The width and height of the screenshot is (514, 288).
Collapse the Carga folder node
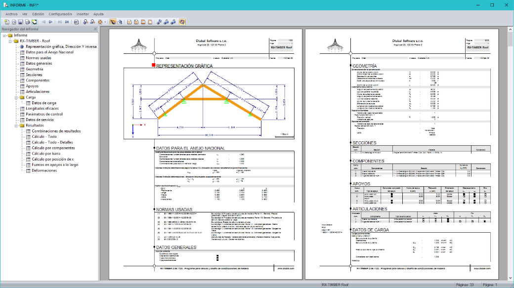pyautogui.click(x=16, y=97)
